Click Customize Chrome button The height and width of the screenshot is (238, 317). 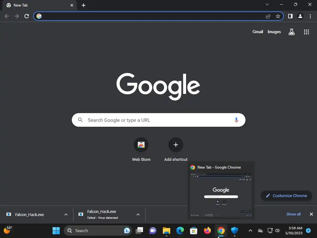pyautogui.click(x=286, y=196)
